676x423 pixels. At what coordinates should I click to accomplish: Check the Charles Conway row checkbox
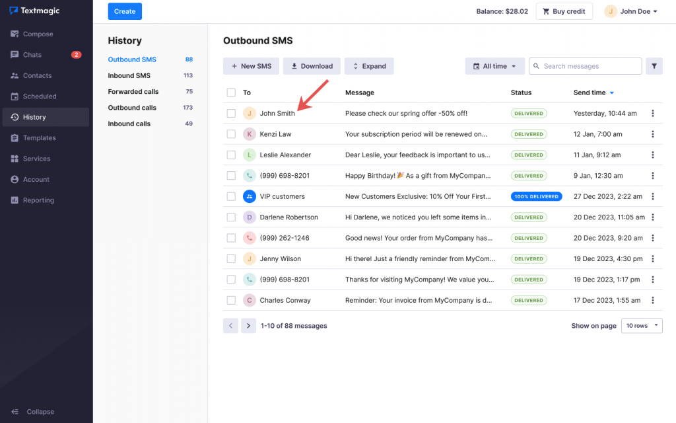pyautogui.click(x=231, y=300)
